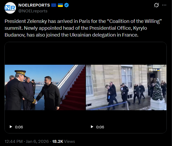The image size is (172, 146).
Task: Click the Christmas tree in right video
Action: 157,89
